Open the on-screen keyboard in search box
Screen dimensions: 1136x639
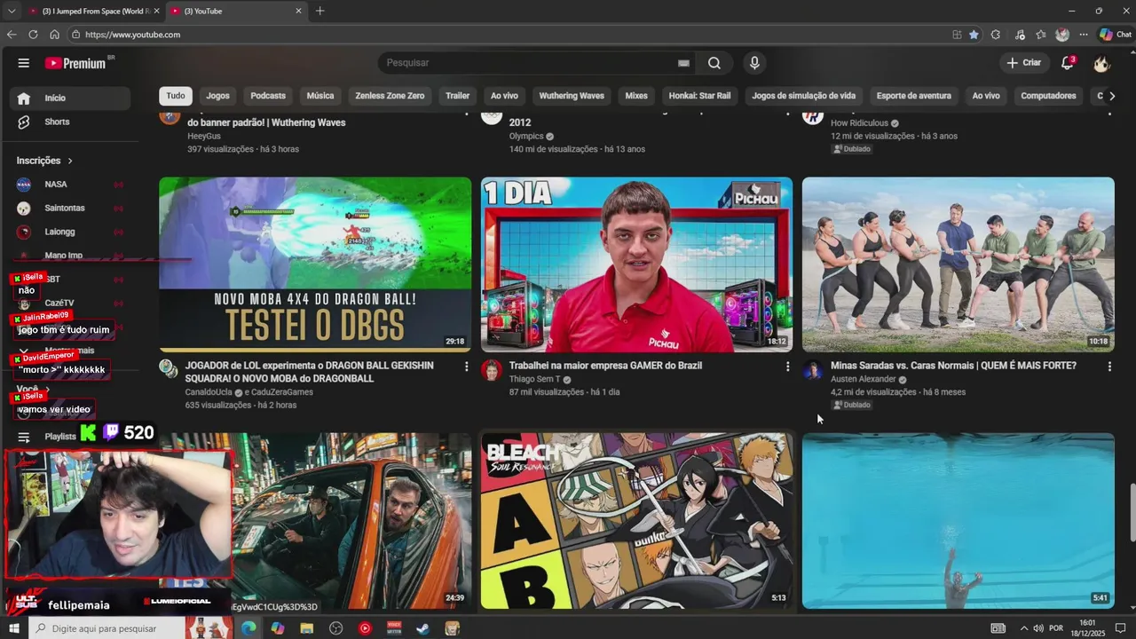pyautogui.click(x=683, y=63)
